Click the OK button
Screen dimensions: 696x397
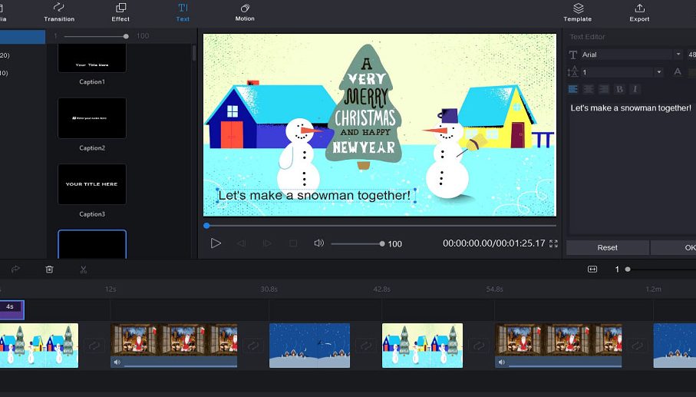[x=674, y=248]
